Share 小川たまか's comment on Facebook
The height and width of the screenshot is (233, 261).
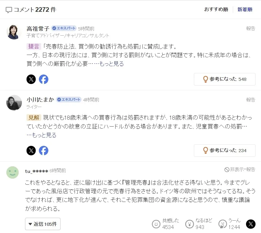tap(43, 150)
